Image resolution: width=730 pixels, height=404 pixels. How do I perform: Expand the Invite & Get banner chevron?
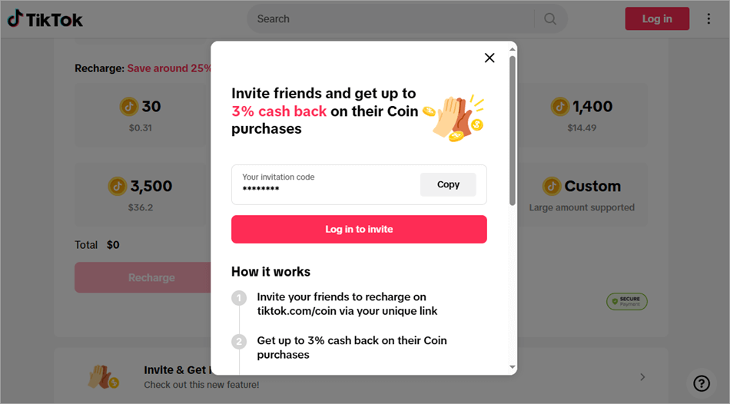point(642,377)
